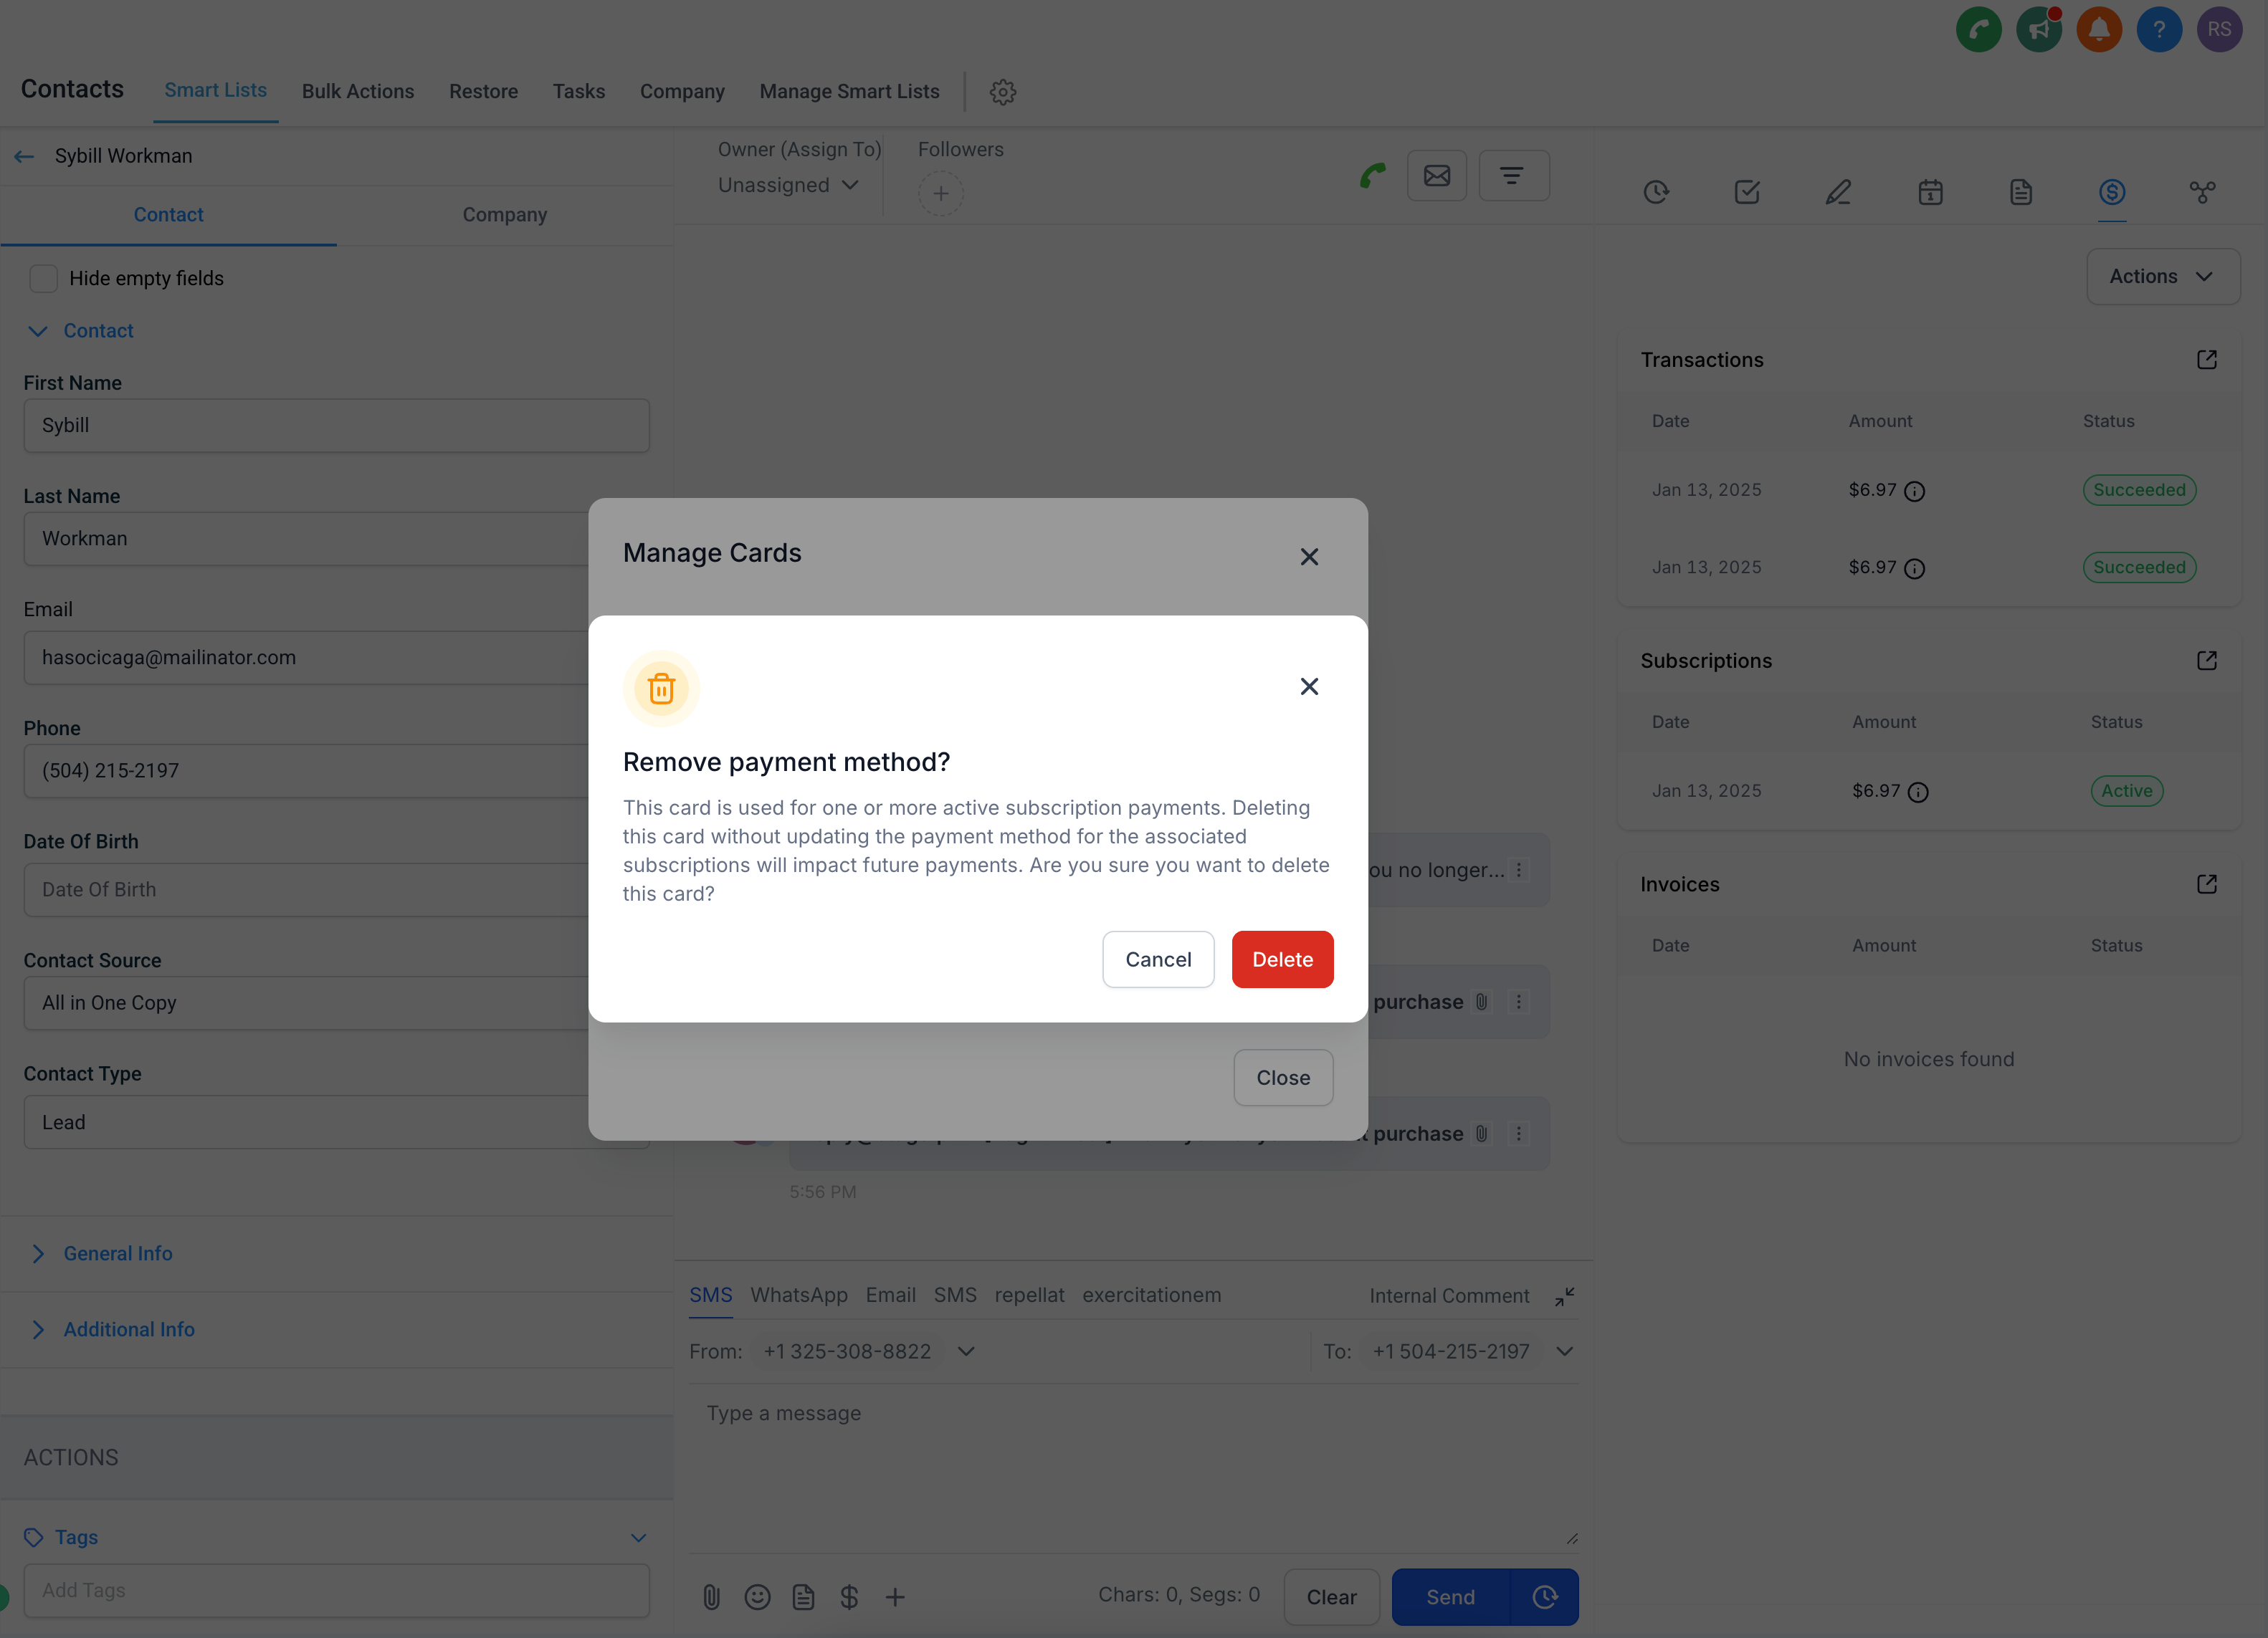Switch to the Company tab
This screenshot has width=2268, height=1638.
[504, 215]
